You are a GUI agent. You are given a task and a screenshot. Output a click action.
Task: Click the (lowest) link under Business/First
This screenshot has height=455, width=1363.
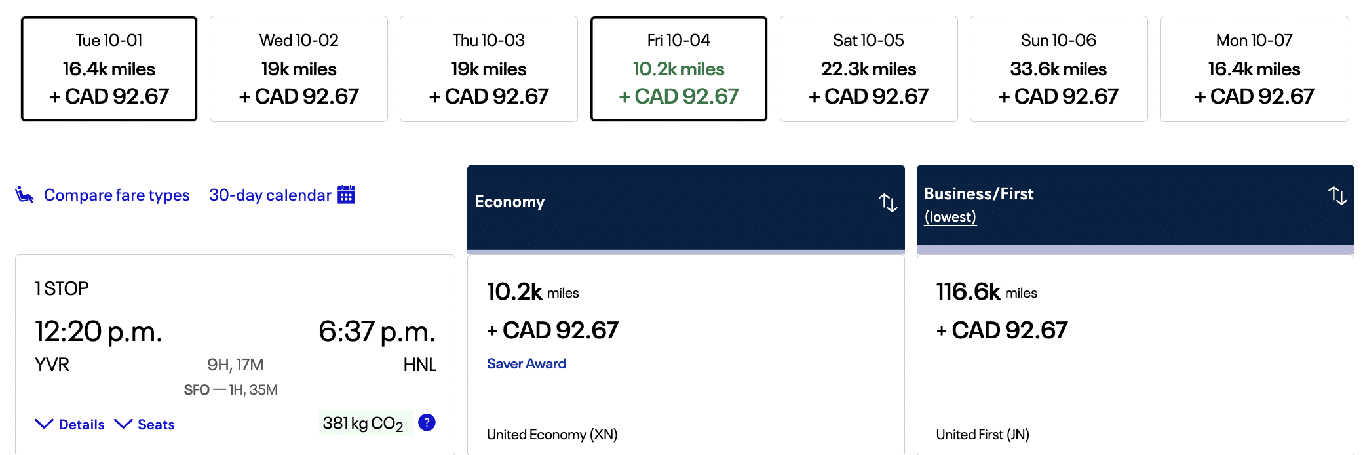pyautogui.click(x=950, y=217)
